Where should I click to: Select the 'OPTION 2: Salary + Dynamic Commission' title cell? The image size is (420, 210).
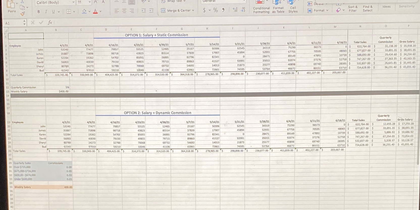tap(157, 113)
